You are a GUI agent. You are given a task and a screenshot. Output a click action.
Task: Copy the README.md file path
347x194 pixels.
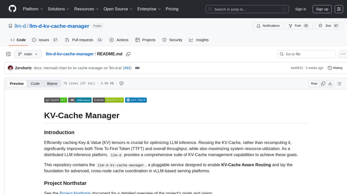click(128, 54)
